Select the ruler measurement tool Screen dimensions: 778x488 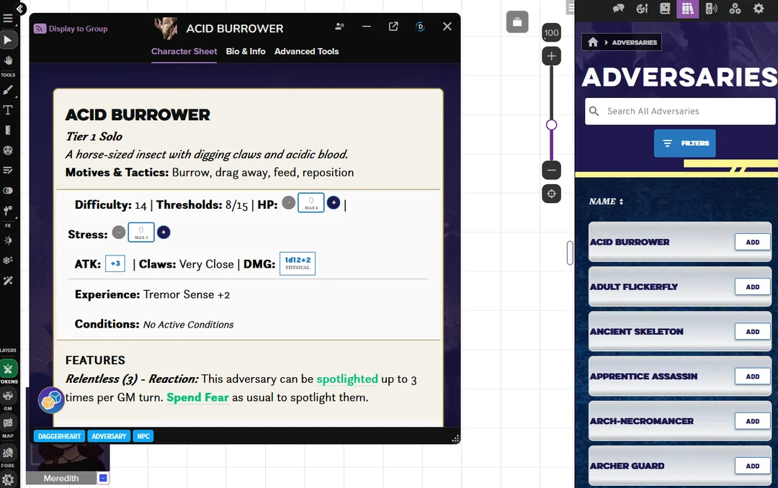(x=9, y=131)
